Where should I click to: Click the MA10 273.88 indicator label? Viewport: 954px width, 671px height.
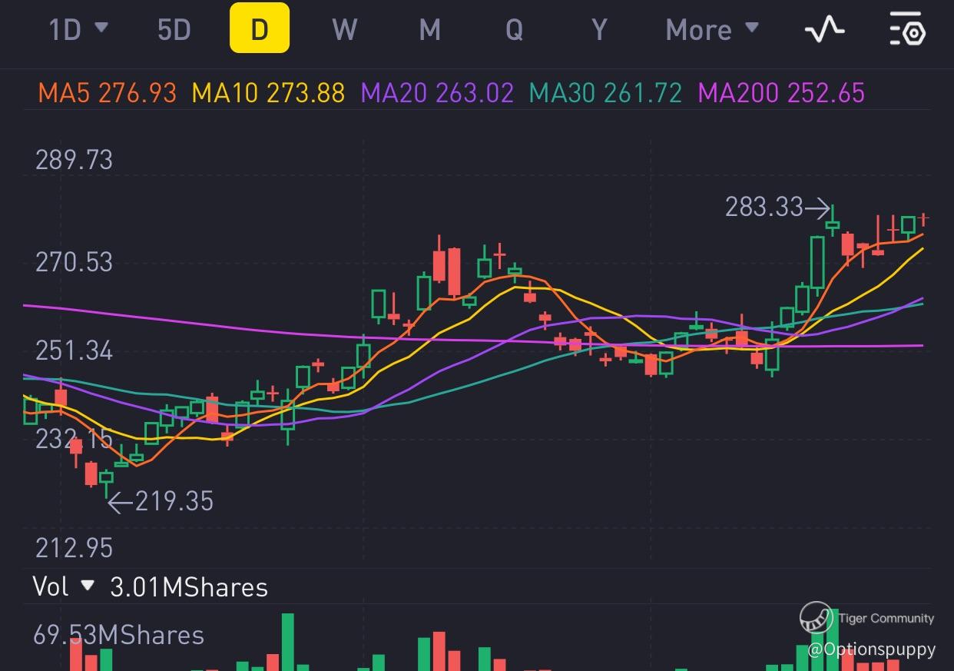[x=268, y=93]
